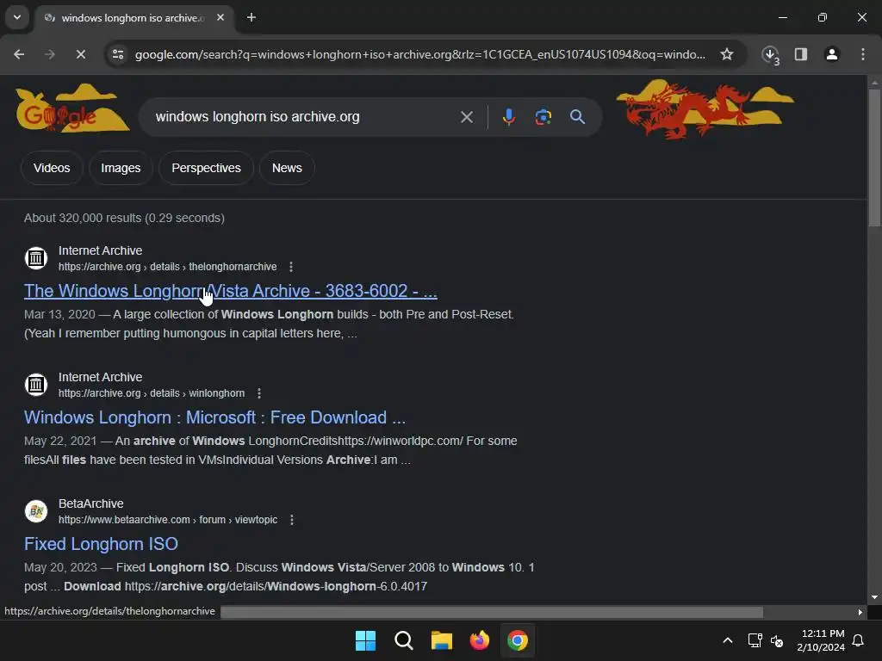Open network status in system tray
Image resolution: width=882 pixels, height=661 pixels.
755,640
